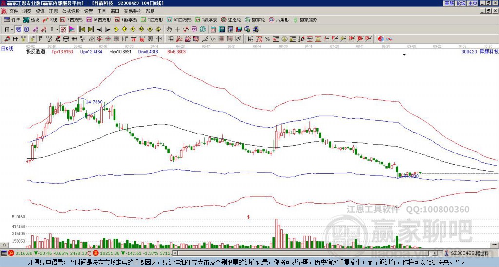
Task: Click the red zigzag wave icon
Action: pyautogui.click(x=186, y=29)
